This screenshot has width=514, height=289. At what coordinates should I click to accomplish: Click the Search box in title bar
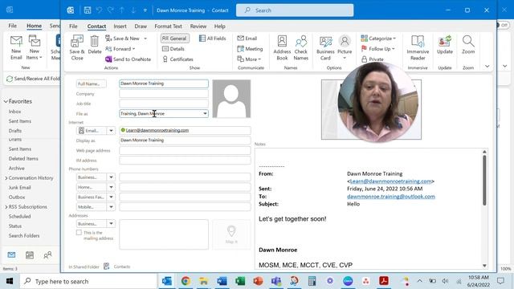point(295,10)
